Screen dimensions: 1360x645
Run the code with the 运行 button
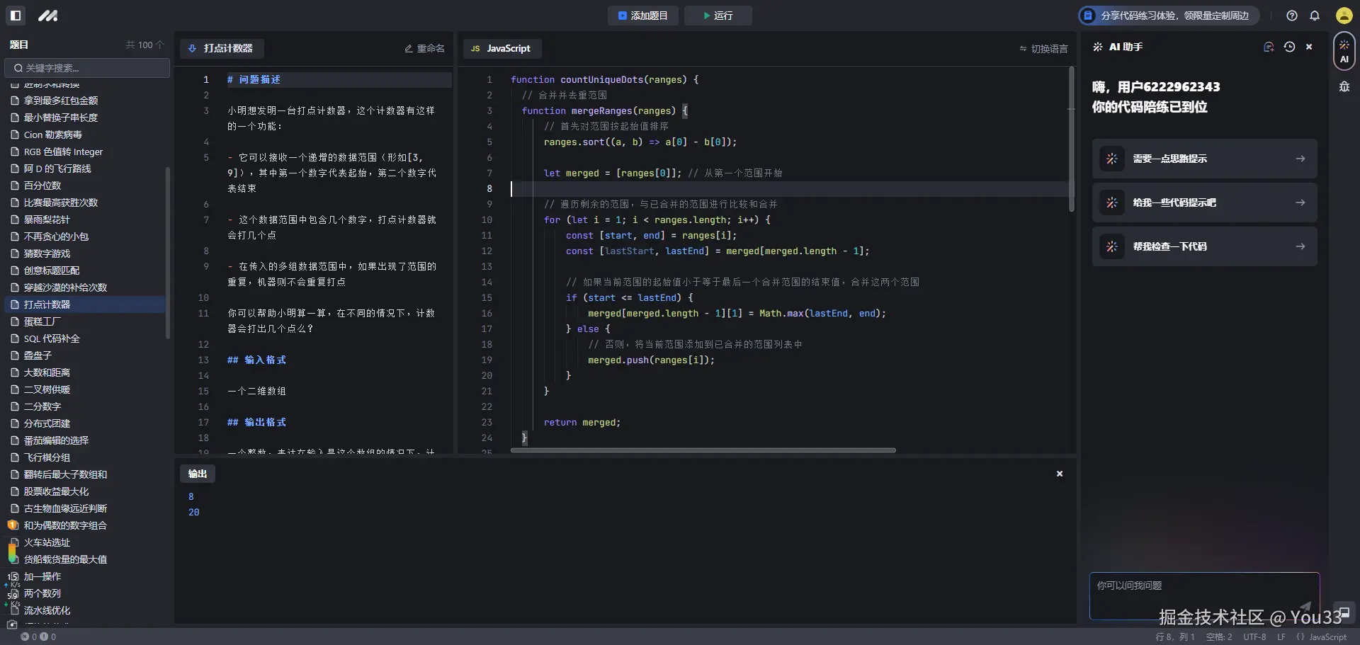click(718, 15)
